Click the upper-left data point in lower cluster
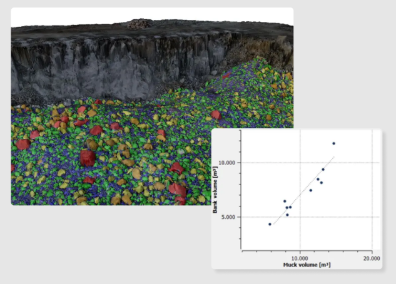This screenshot has height=284, width=396. (284, 201)
